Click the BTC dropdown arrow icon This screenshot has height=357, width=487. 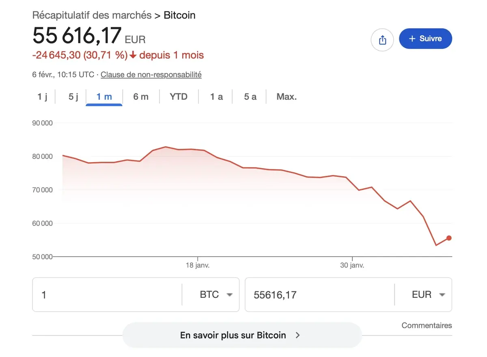(x=229, y=295)
